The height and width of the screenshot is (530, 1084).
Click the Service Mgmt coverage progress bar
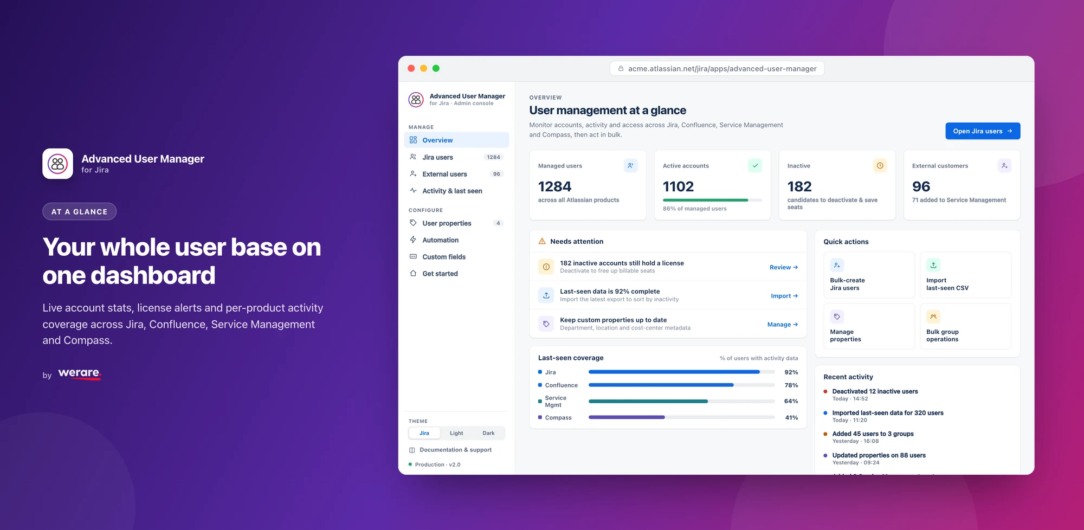coord(681,401)
